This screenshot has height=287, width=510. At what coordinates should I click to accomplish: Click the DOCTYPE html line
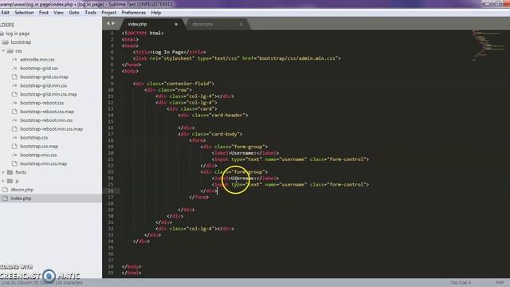pyautogui.click(x=143, y=33)
